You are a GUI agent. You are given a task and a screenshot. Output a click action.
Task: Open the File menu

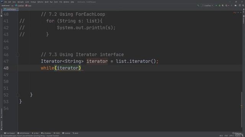[x=6, y=2]
